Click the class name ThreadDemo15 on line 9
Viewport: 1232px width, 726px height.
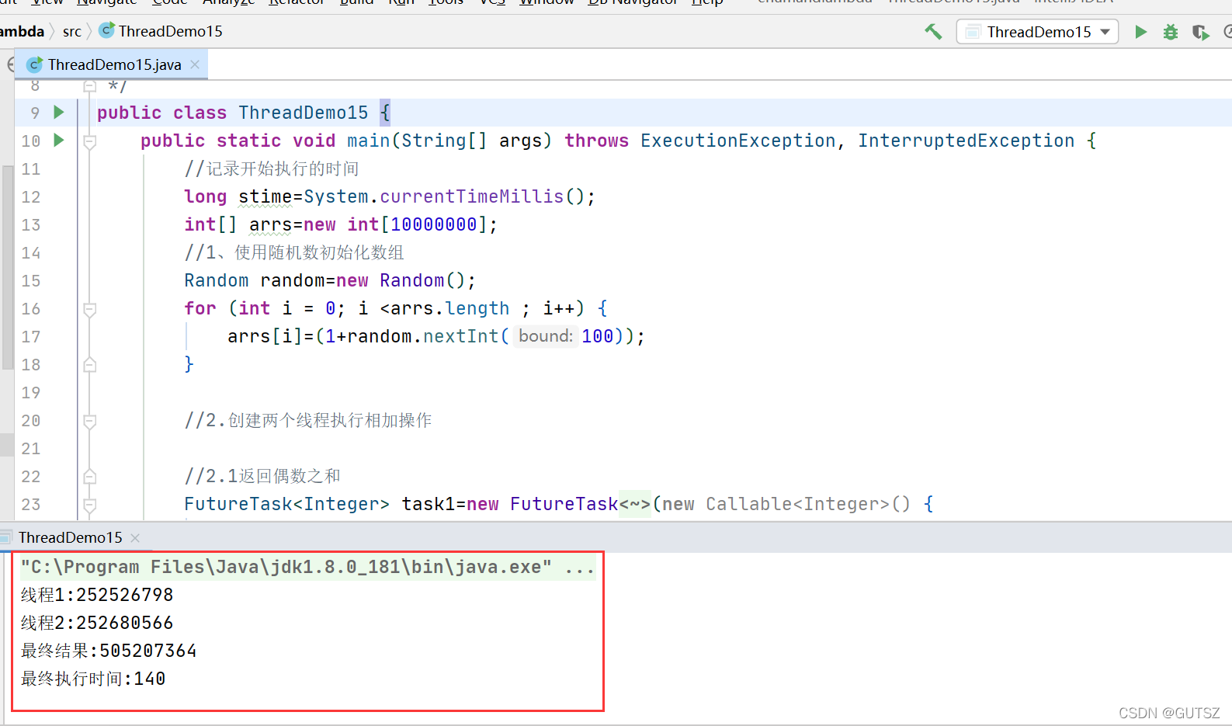click(x=303, y=113)
